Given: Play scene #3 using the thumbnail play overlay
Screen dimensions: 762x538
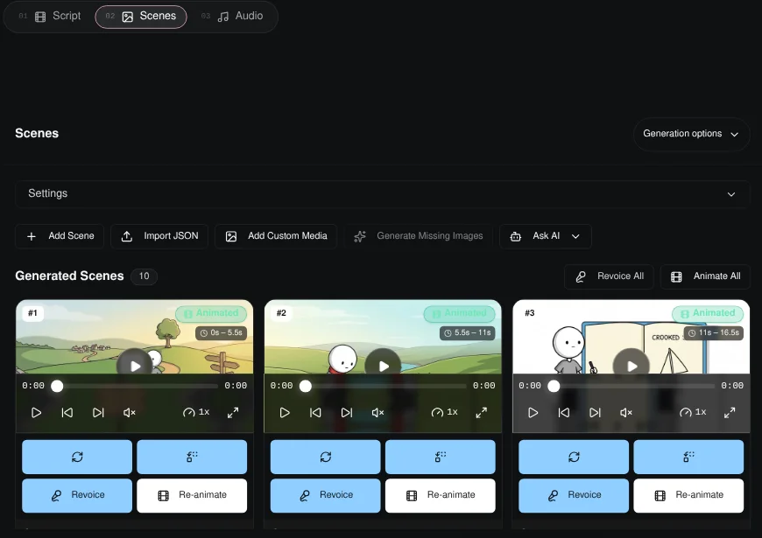Looking at the screenshot, I should pos(631,366).
